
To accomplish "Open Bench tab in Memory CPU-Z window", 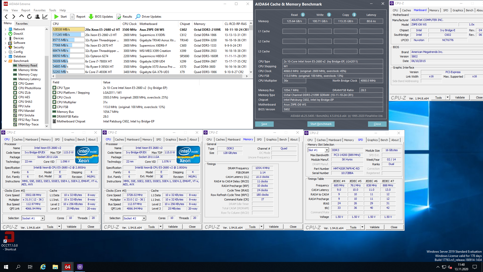I will pos(283,140).
